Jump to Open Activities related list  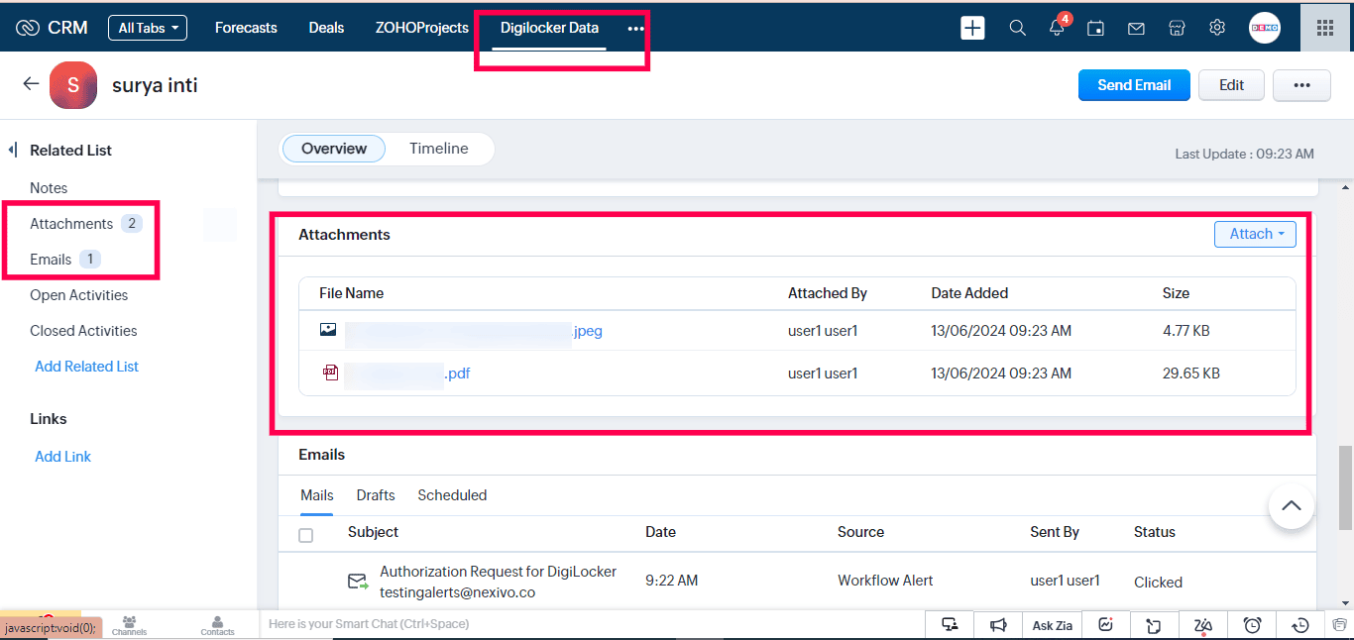79,295
